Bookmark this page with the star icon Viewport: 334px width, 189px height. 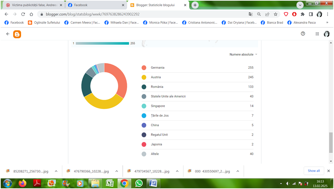tap(276, 14)
